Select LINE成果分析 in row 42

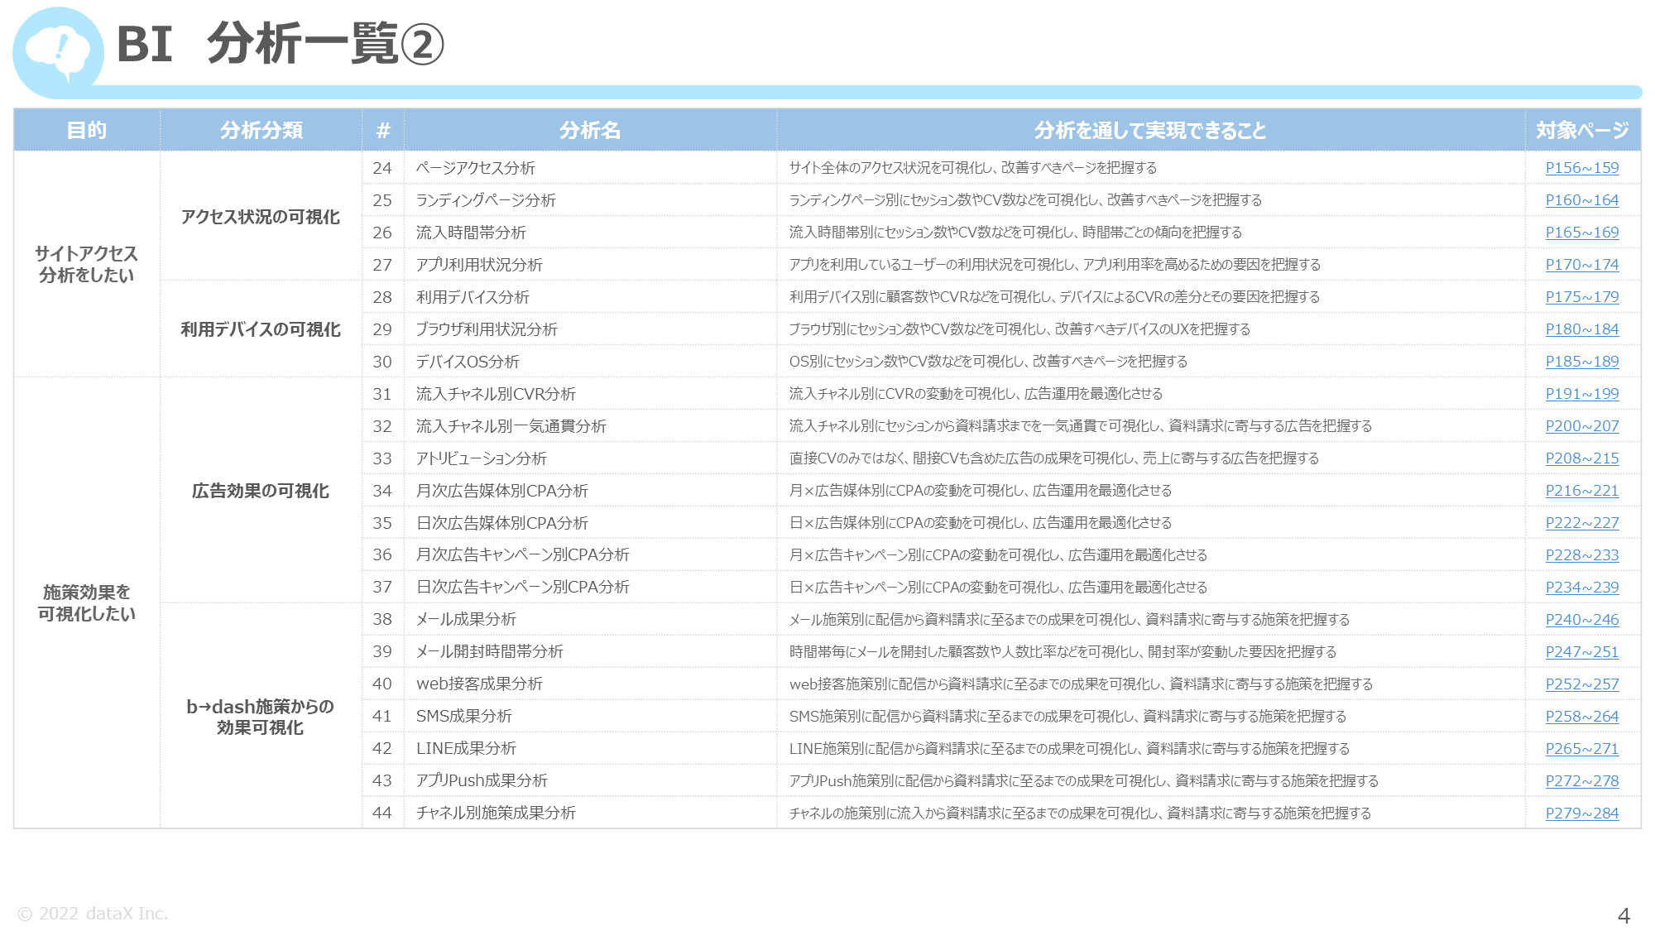click(x=466, y=749)
